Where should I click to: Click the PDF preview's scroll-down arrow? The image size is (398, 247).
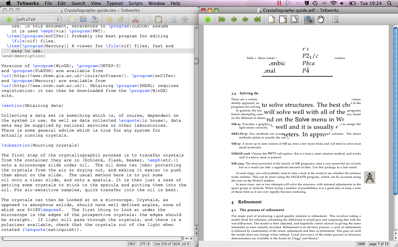(x=395, y=238)
